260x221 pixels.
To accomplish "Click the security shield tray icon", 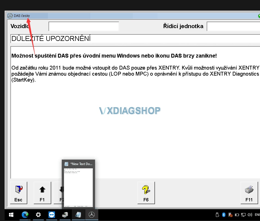I will [x=230, y=215].
